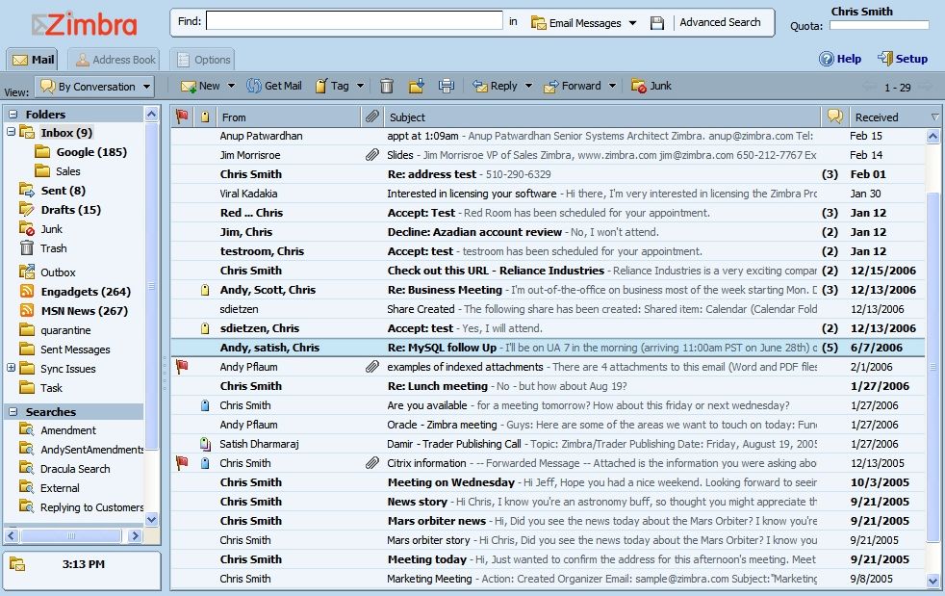Mark message as Junk
945x596 pixels.
(x=651, y=86)
